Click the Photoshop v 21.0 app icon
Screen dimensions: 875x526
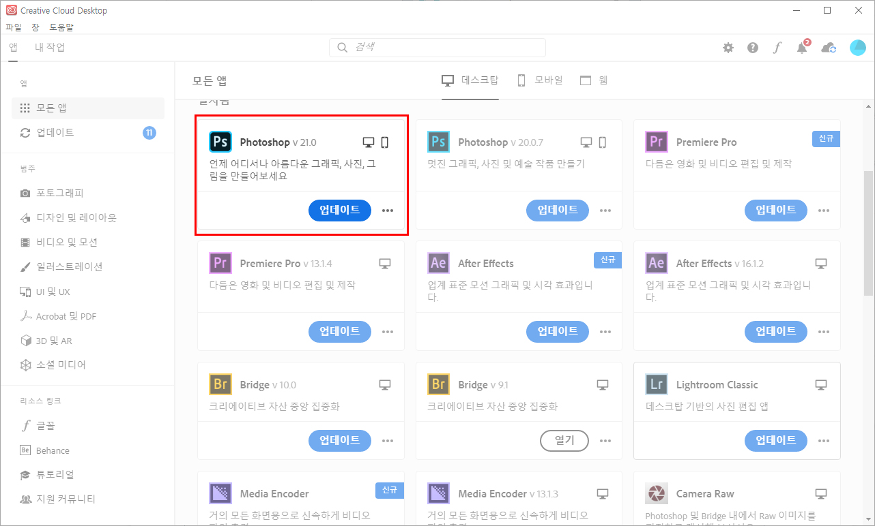tap(220, 142)
